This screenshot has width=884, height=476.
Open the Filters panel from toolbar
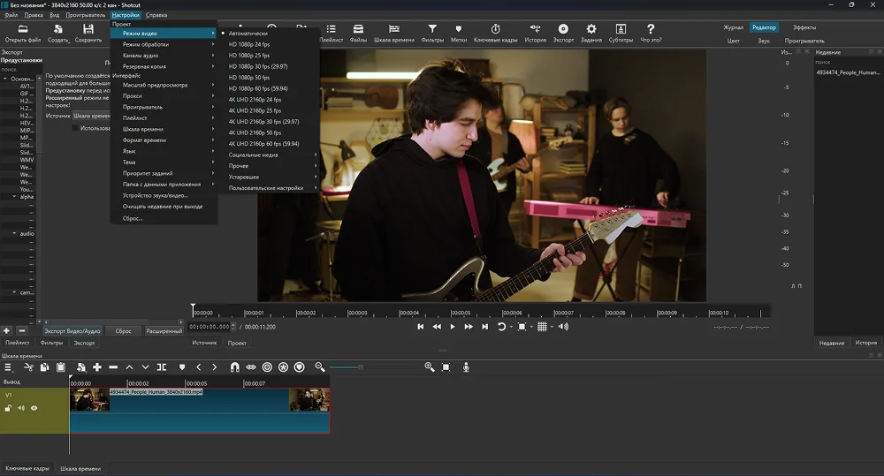pos(432,34)
